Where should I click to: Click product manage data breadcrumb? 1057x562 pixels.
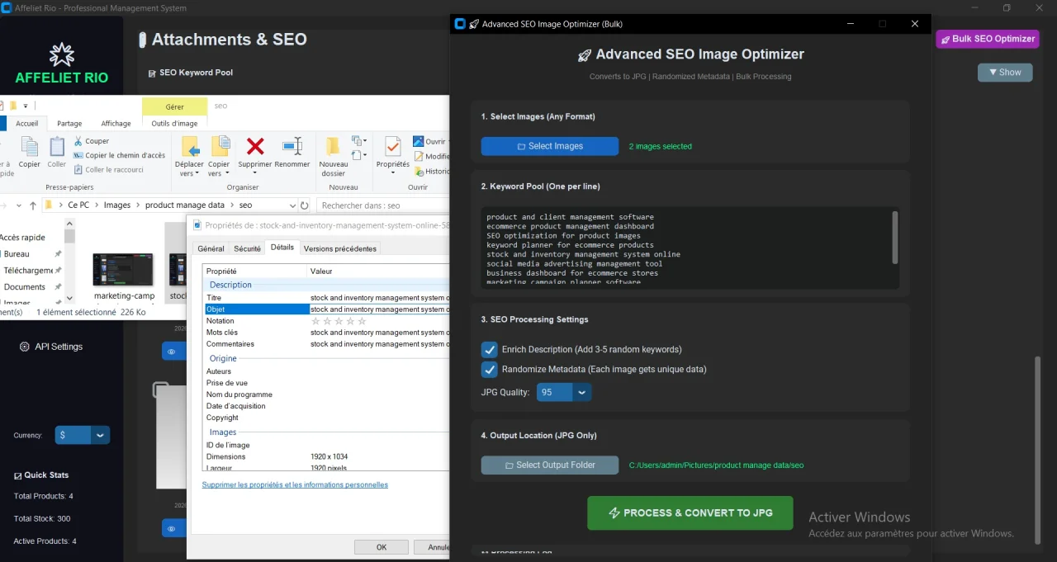click(x=185, y=205)
